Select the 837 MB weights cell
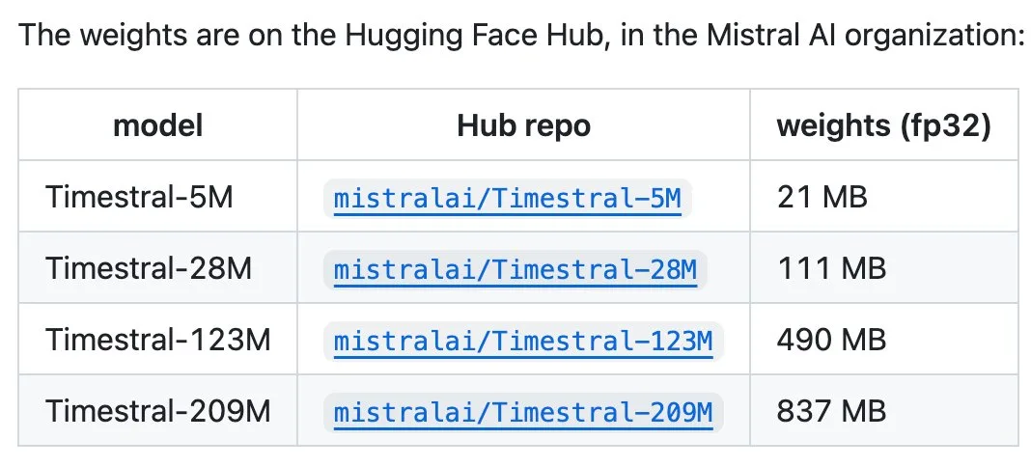This screenshot has height=467, width=1031. [832, 412]
